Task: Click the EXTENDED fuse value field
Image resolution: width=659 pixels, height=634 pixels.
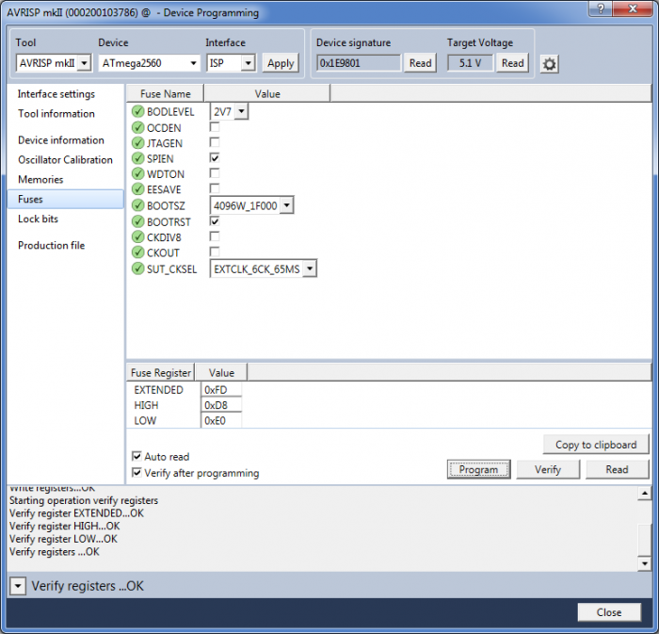Action: point(221,390)
